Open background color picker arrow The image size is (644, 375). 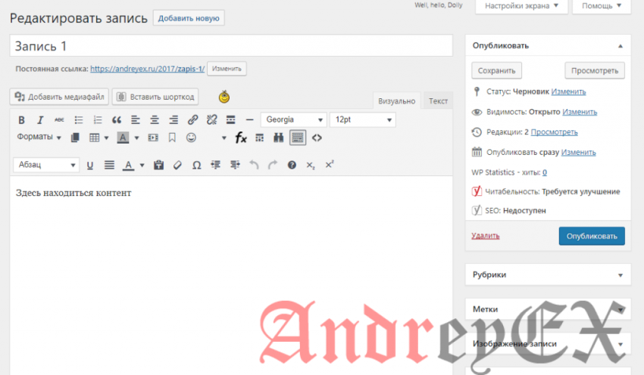137,138
